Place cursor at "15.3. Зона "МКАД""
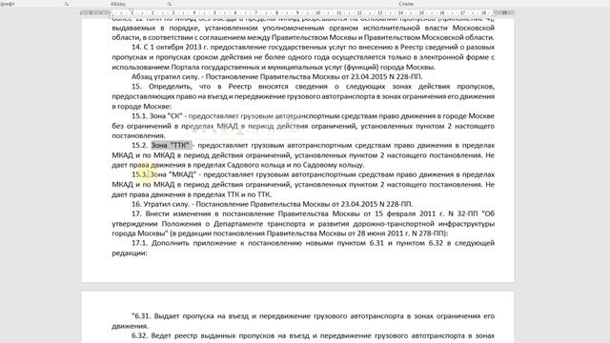Screen dimensions: 610x343 (x=164, y=174)
